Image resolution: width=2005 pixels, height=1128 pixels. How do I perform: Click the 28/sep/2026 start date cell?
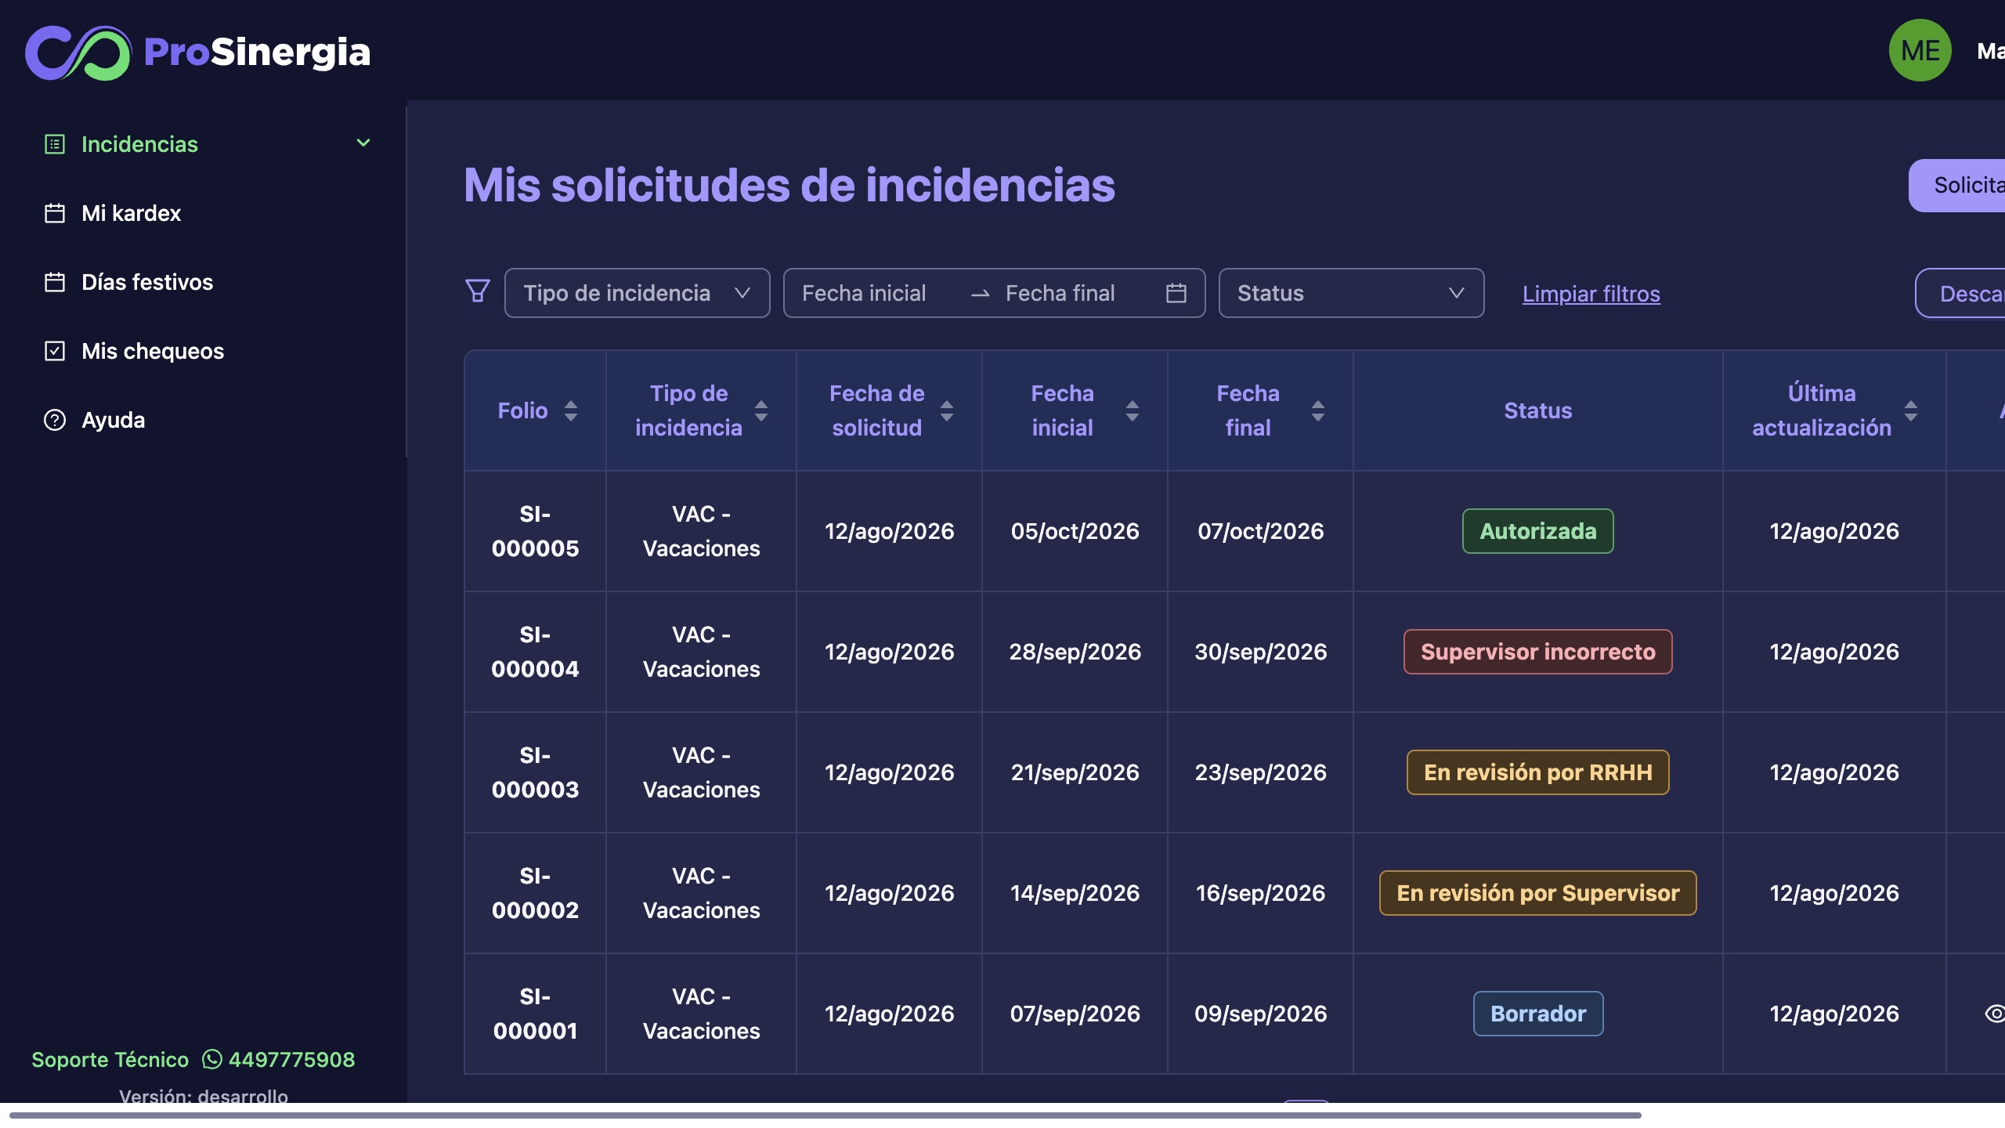[x=1075, y=652]
